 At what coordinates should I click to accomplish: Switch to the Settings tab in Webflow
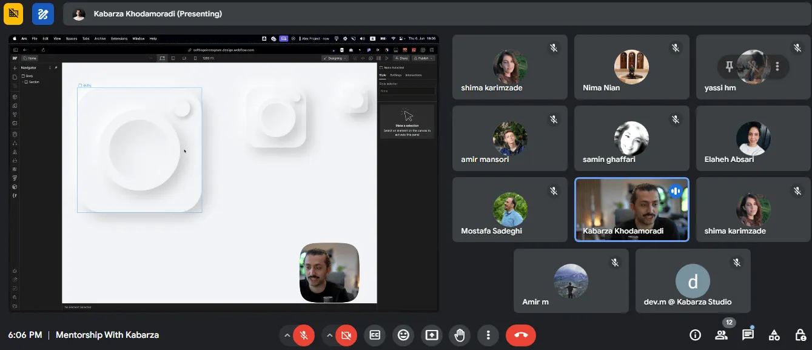point(395,75)
